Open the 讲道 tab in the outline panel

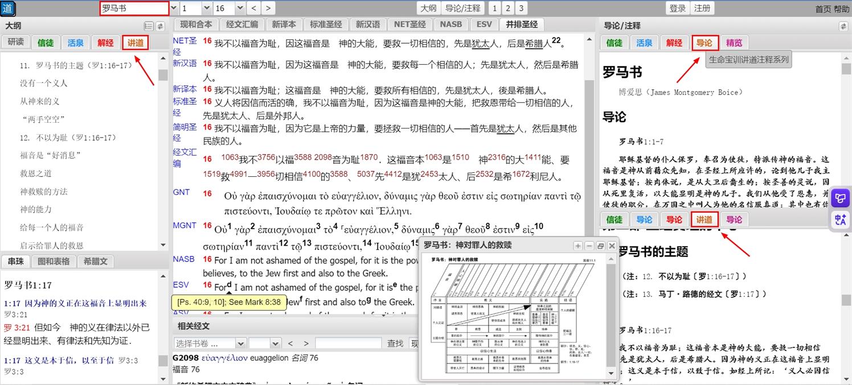[136, 43]
